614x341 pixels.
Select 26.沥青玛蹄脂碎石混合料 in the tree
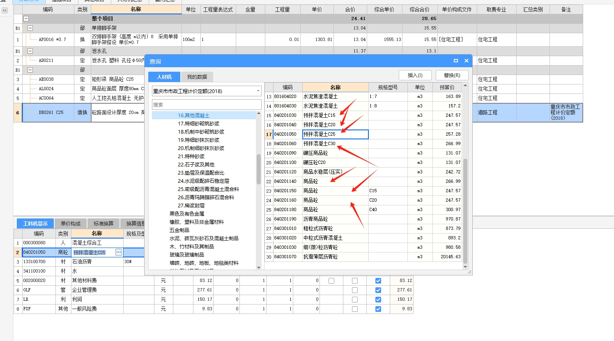click(x=206, y=198)
